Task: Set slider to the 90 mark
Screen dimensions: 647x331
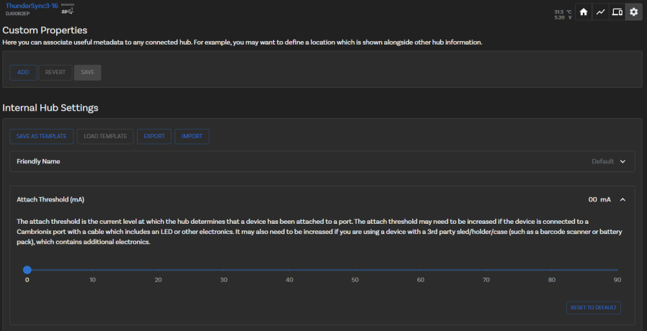Action: pyautogui.click(x=617, y=270)
